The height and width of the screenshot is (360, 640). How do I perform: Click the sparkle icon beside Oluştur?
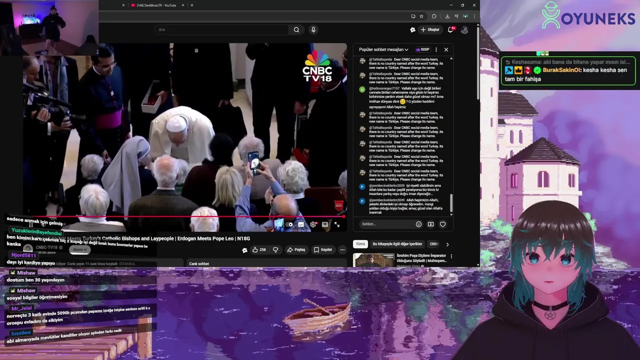click(x=412, y=29)
